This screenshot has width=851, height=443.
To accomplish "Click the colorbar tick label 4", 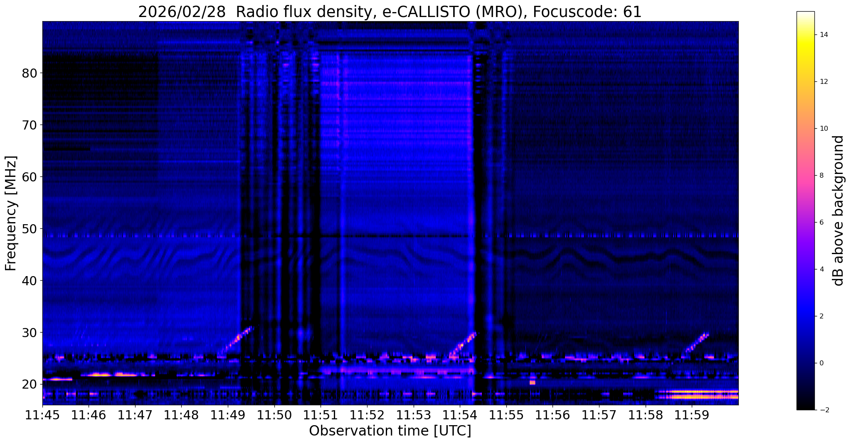I will point(821,269).
